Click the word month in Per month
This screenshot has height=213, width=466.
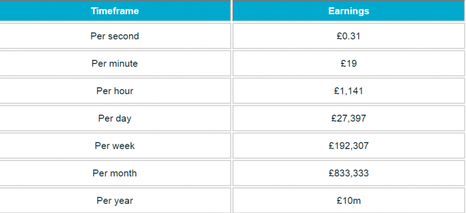point(123,173)
